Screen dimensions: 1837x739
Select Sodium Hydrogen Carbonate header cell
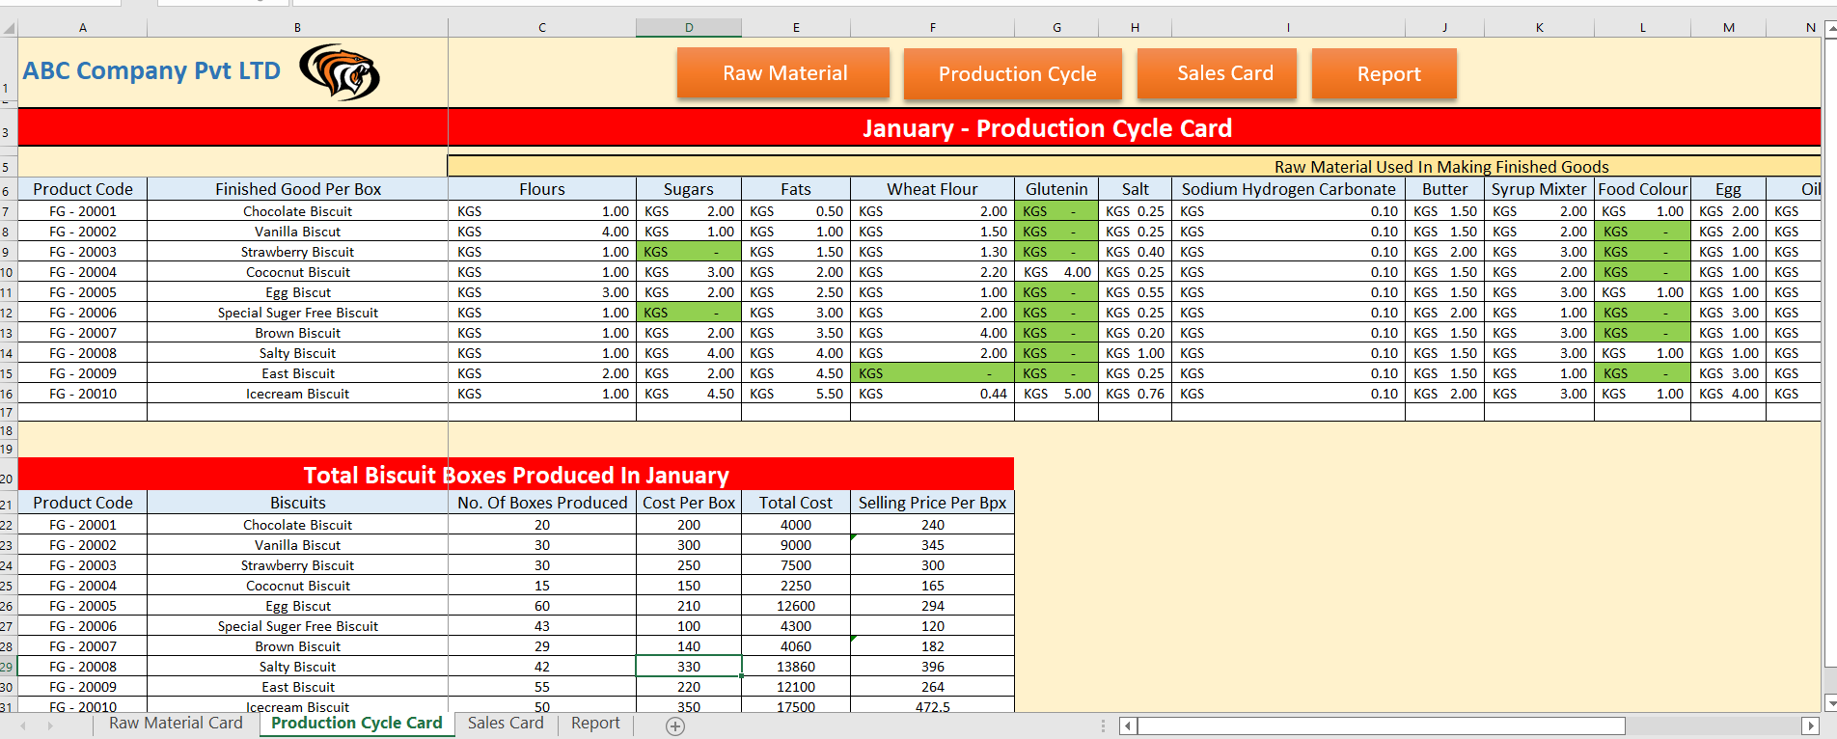(x=1288, y=189)
